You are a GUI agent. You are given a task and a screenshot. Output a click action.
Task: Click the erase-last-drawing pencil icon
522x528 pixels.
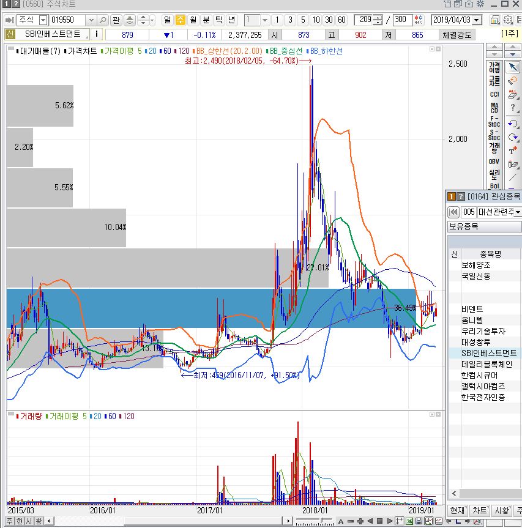513,81
